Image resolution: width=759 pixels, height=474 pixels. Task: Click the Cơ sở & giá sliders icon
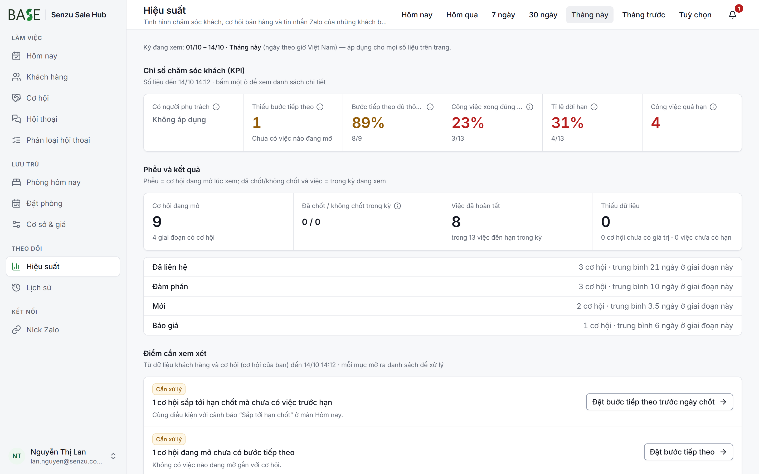coord(16,224)
